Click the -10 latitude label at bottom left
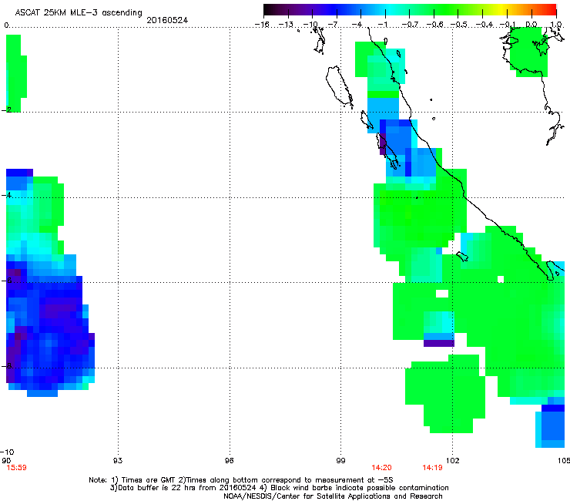Image resolution: width=570 pixels, height=501 pixels. pos(8,452)
